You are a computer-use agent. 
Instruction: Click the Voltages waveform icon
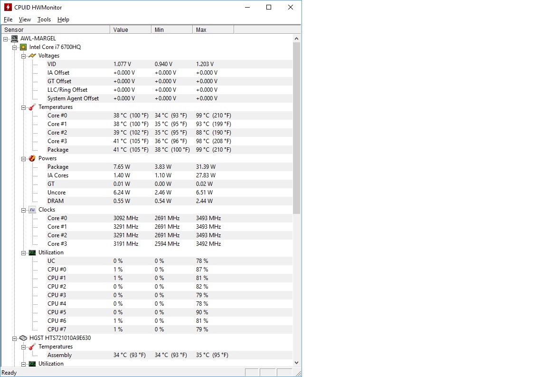point(32,56)
